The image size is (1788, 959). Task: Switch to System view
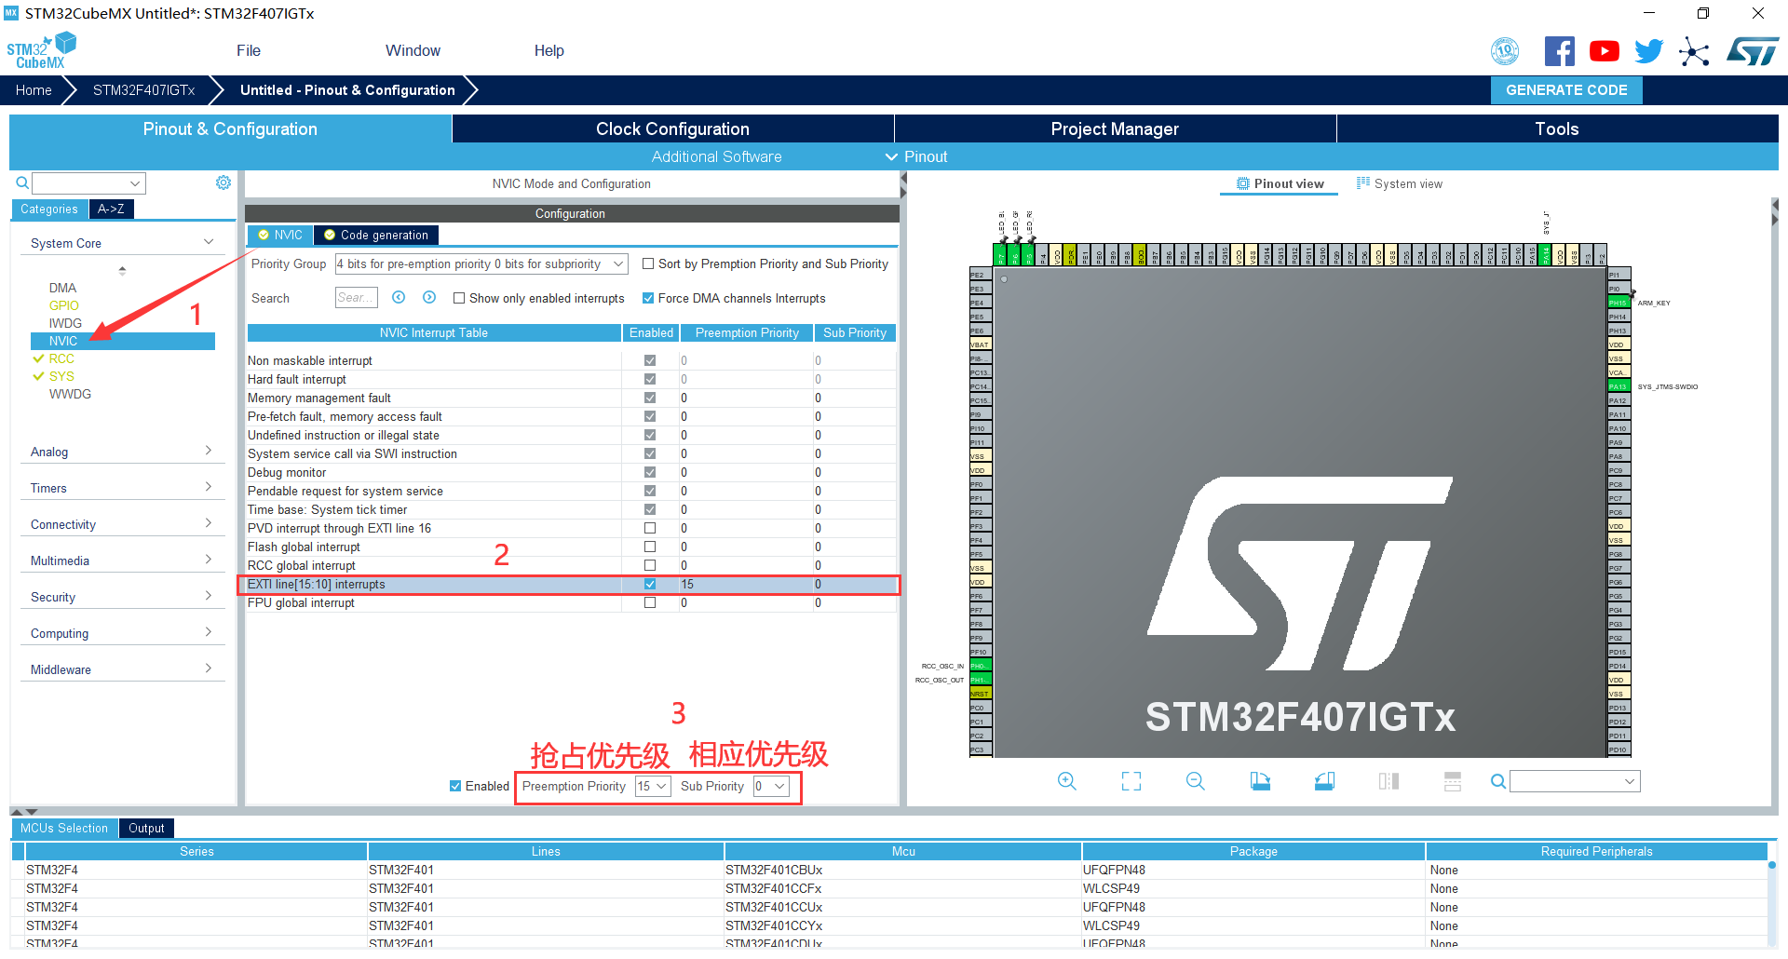1400,183
